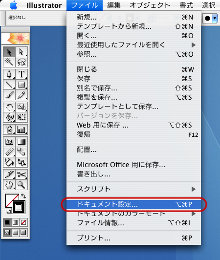The height and width of the screenshot is (260, 220).
Task: Open the Apple menu
Action: pos(13,5)
